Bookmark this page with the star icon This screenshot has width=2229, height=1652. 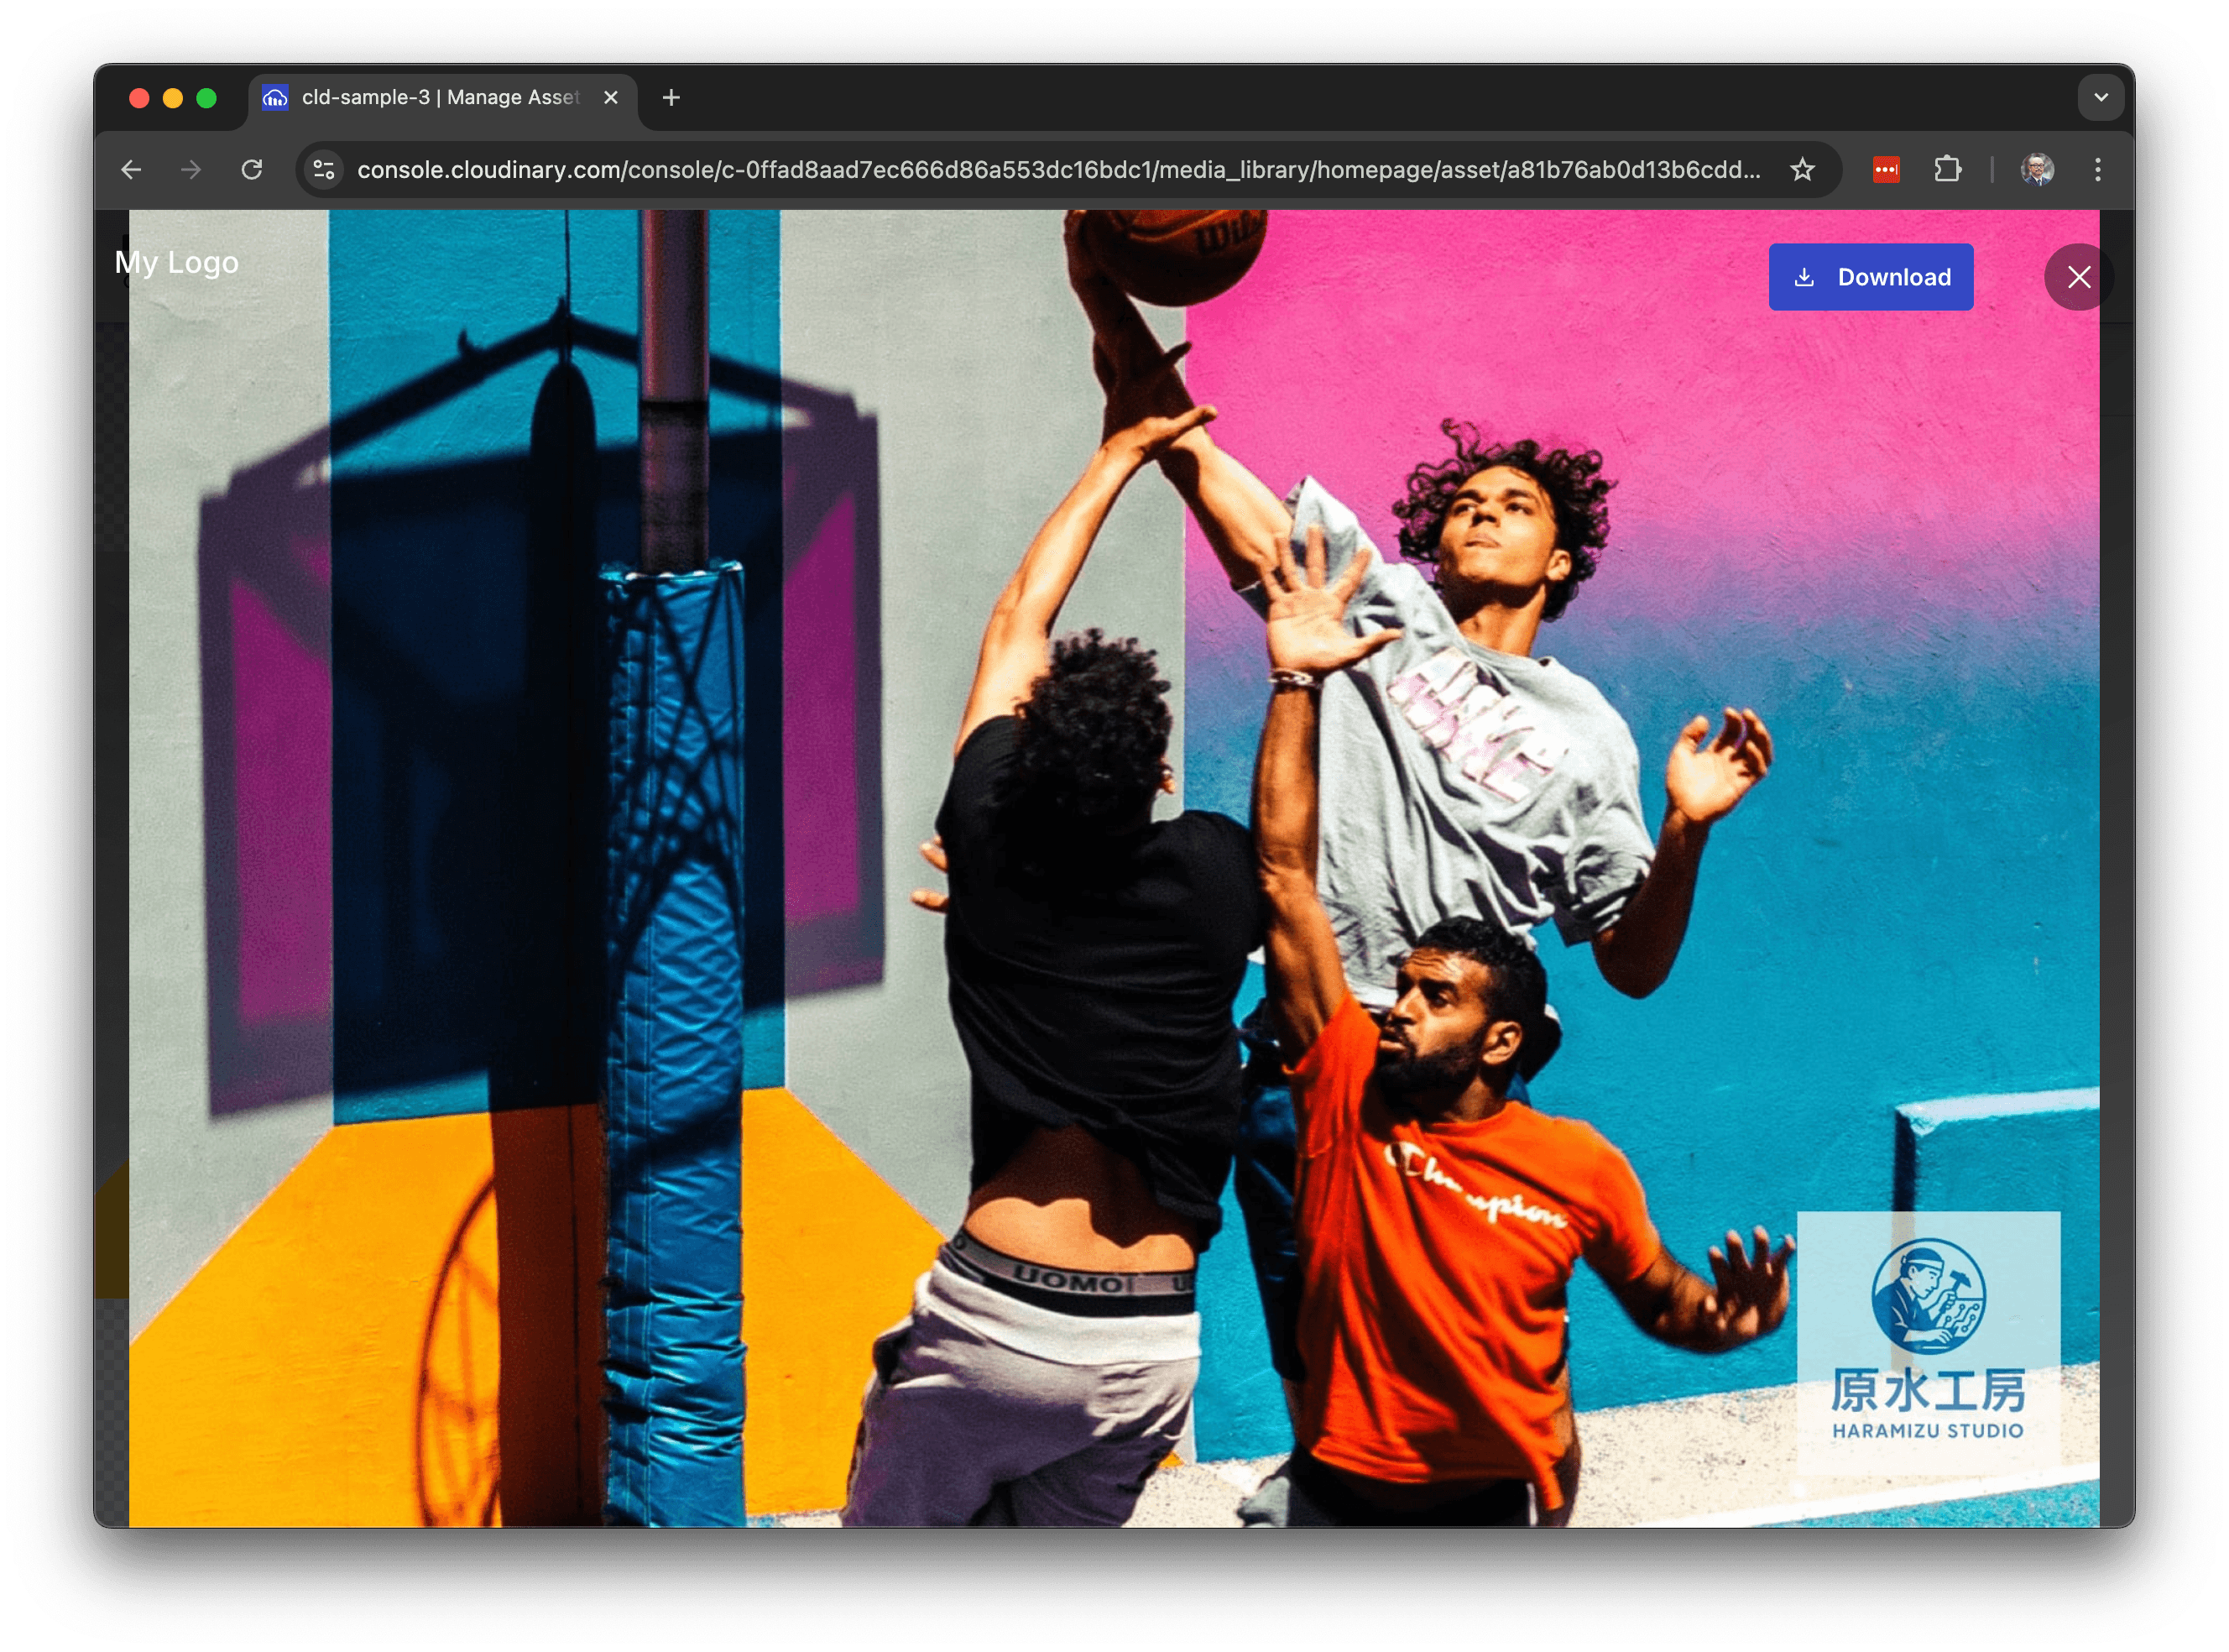pyautogui.click(x=1802, y=170)
